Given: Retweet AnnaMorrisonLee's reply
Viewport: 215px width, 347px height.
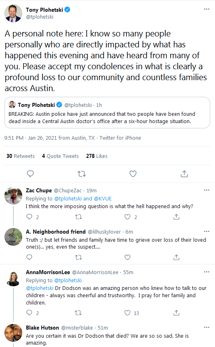Looking at the screenshot, I should coord(78,313).
